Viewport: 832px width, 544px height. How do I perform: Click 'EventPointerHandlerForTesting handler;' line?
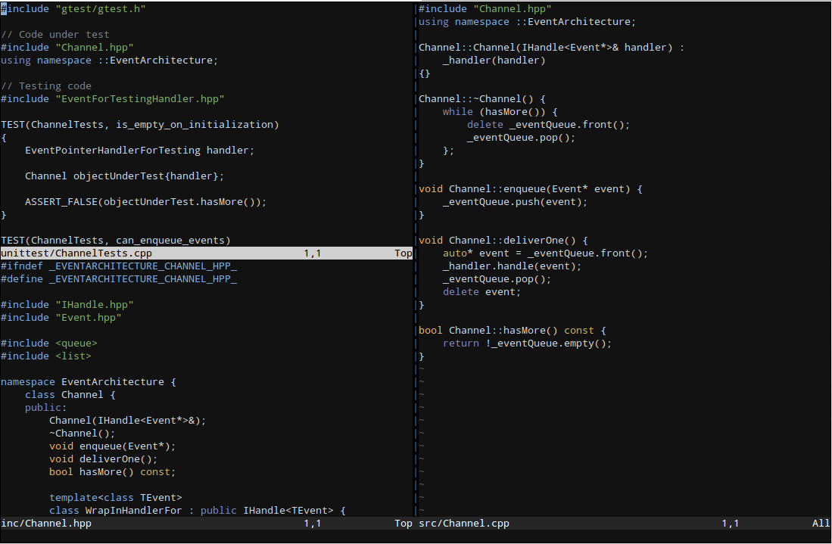pyautogui.click(x=139, y=150)
